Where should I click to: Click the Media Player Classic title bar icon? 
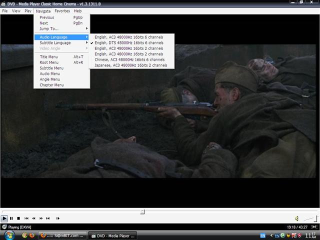tap(3, 3)
